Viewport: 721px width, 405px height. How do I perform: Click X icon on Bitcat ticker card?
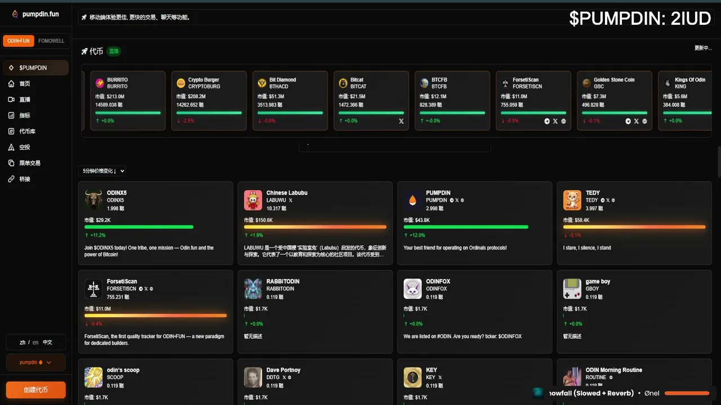tap(401, 121)
